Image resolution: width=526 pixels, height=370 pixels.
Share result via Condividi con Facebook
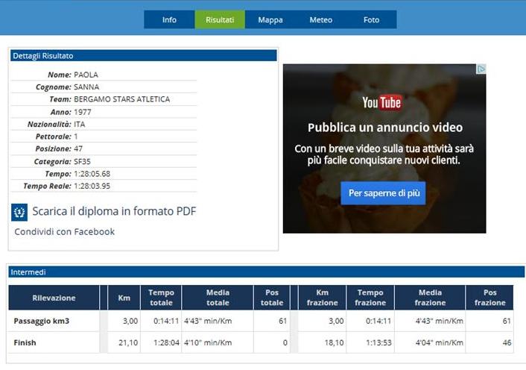tap(64, 232)
